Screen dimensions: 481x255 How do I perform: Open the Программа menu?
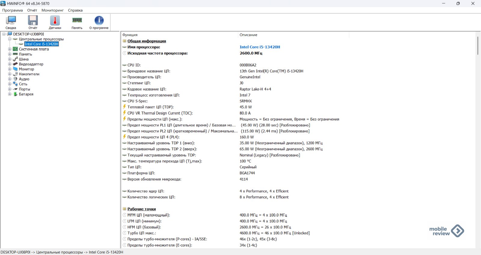[13, 10]
